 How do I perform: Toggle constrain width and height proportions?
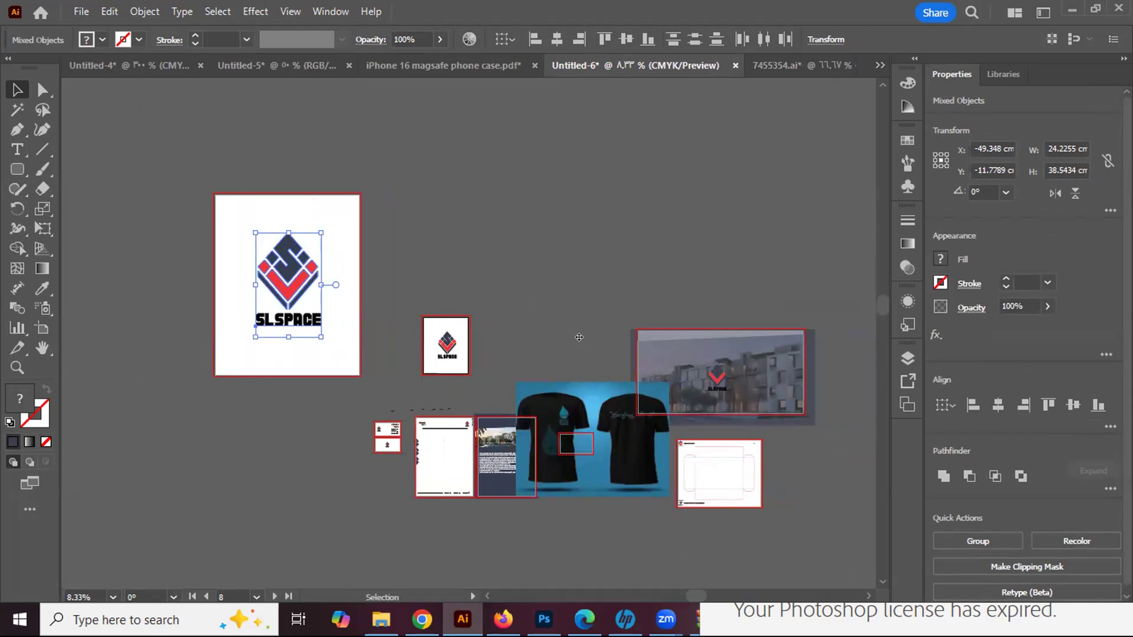(1108, 161)
